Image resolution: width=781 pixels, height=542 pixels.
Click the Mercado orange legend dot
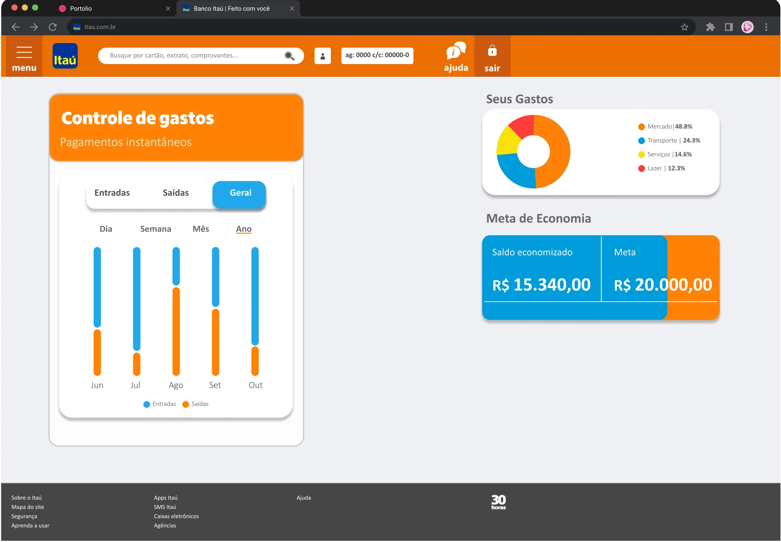tap(641, 126)
